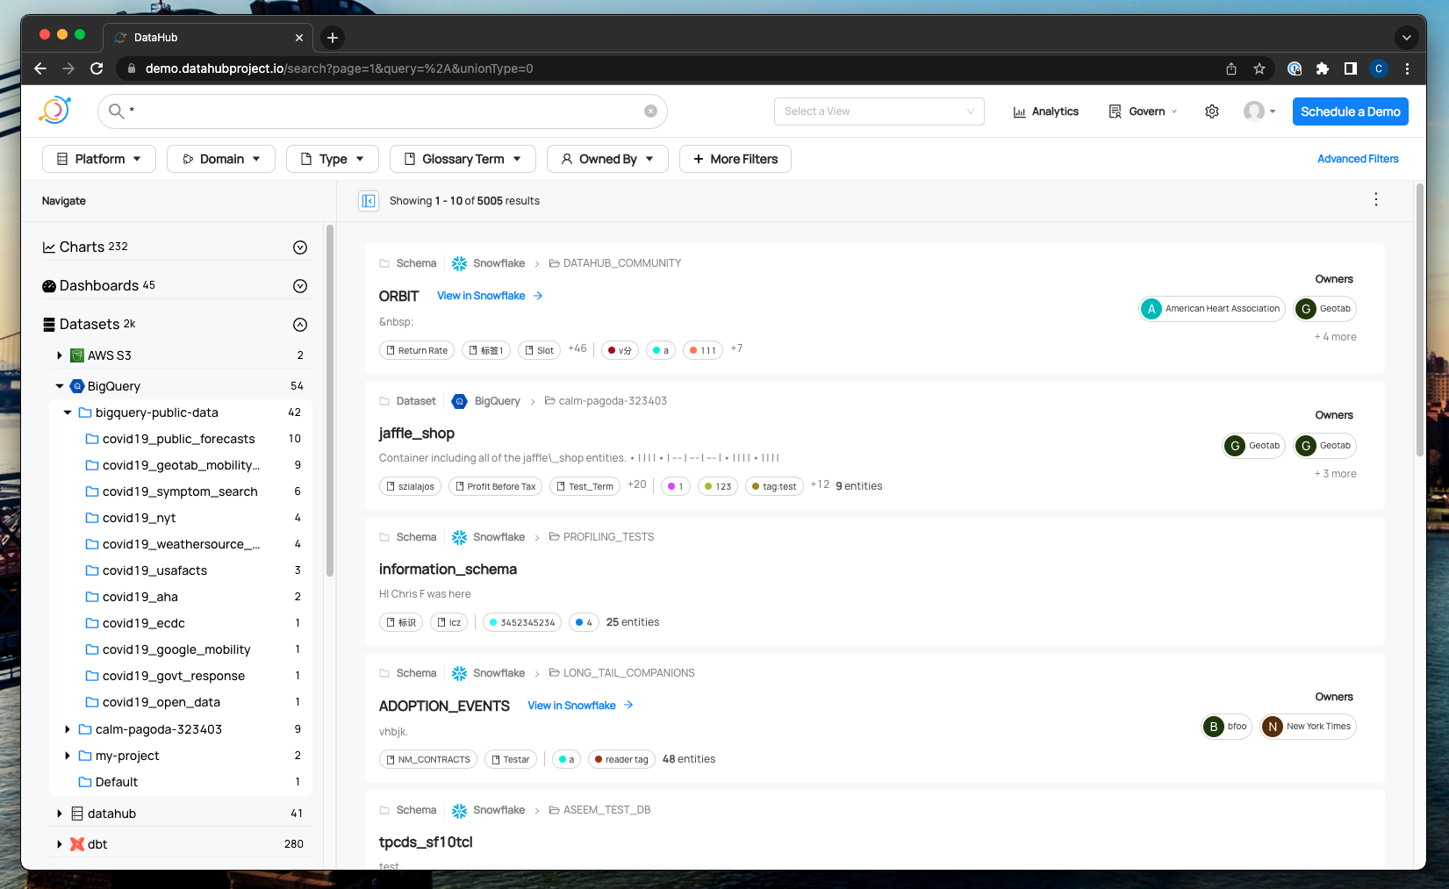Click the orange 111 tag
The image size is (1449, 889).
click(x=703, y=350)
